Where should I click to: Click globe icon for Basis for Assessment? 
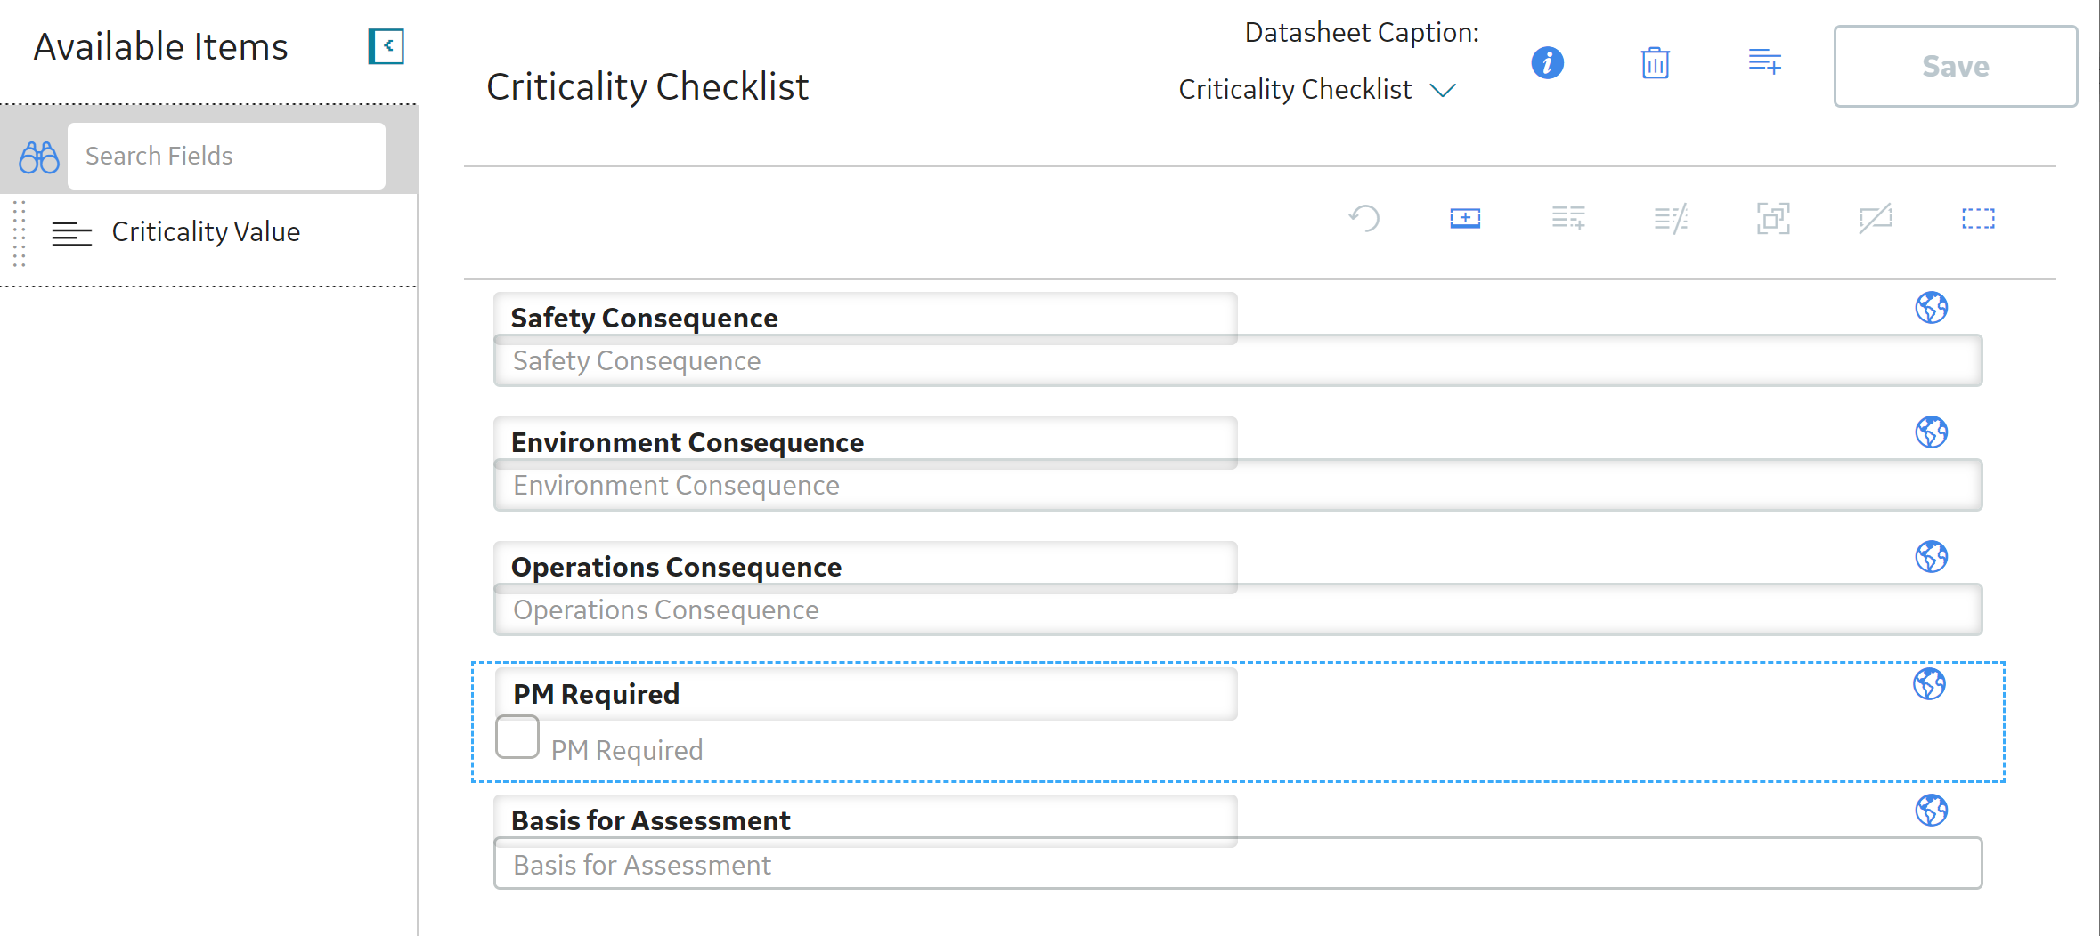click(x=1932, y=811)
